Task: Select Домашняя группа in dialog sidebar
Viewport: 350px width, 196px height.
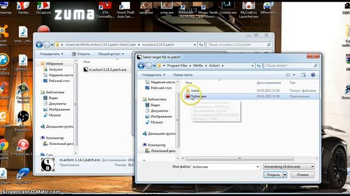Action: [x=159, y=134]
